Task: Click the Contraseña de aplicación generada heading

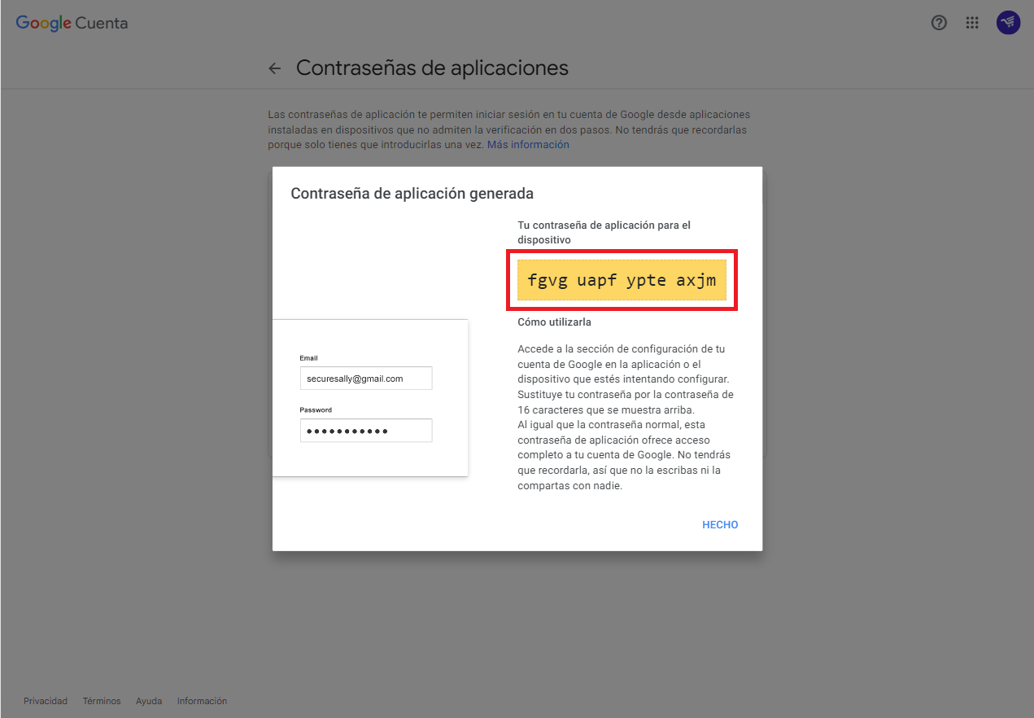Action: (412, 194)
